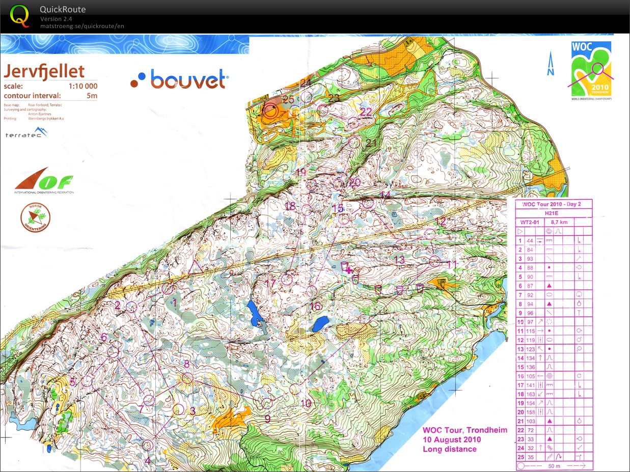Click the QuickRoute logo icon
This screenshot has width=630, height=472.
(x=19, y=16)
